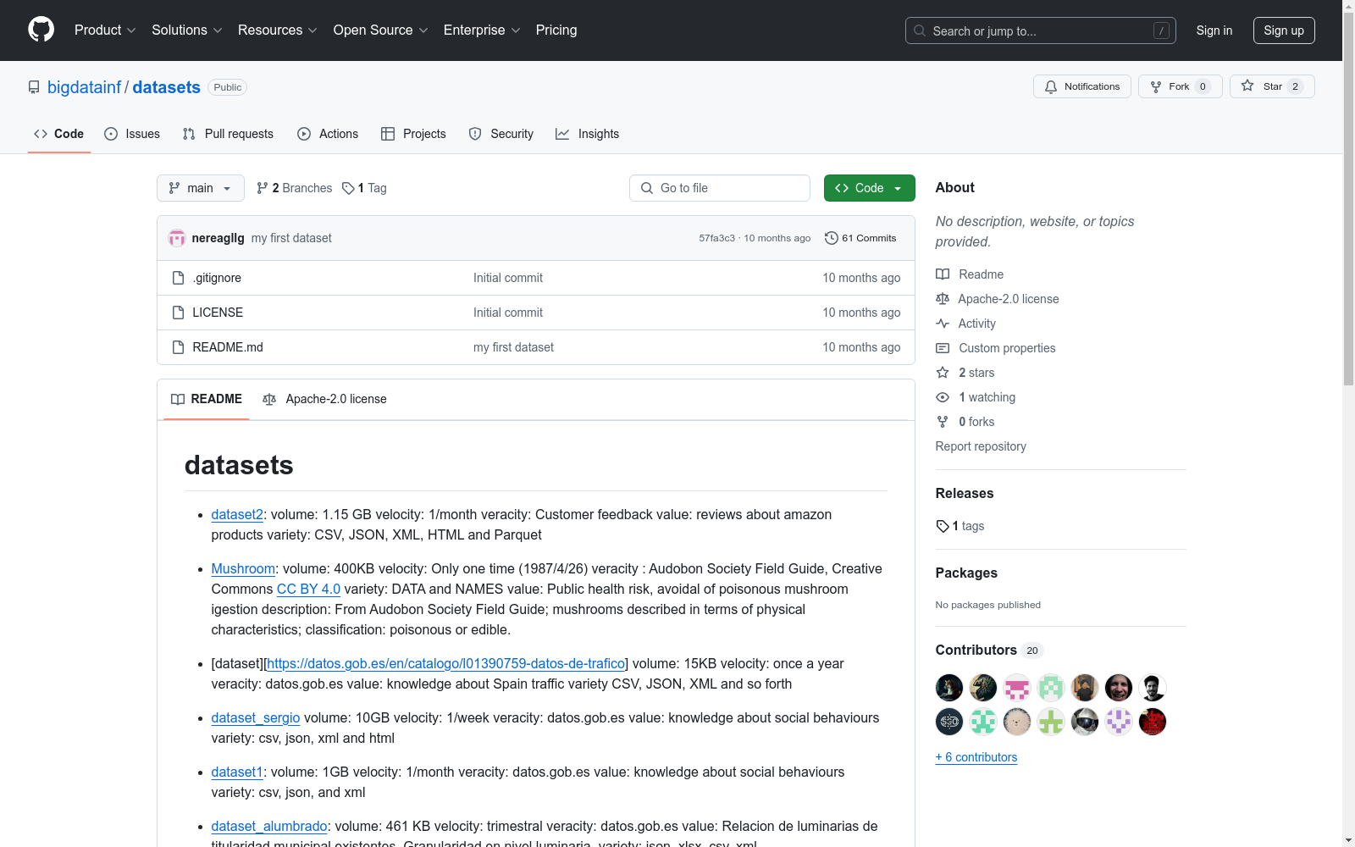Click the Sign up button

click(1284, 30)
